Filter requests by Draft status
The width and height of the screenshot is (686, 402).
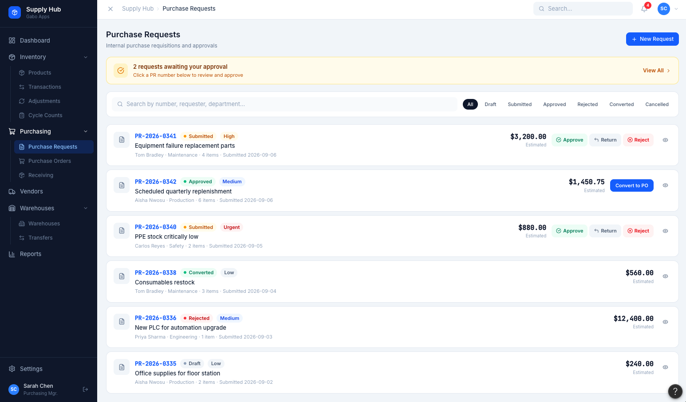pos(490,104)
